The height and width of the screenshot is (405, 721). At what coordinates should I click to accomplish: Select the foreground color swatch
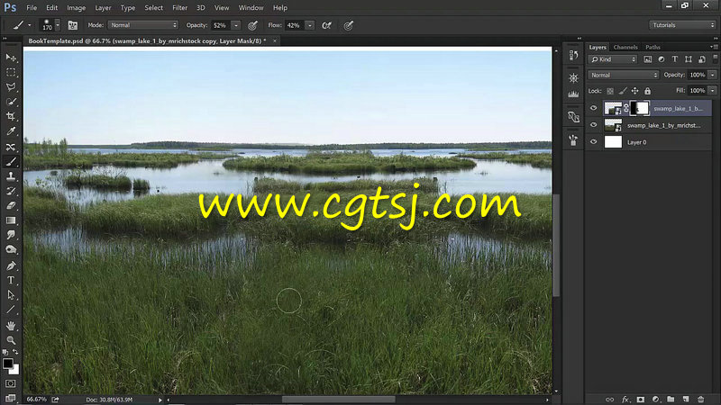[8, 364]
